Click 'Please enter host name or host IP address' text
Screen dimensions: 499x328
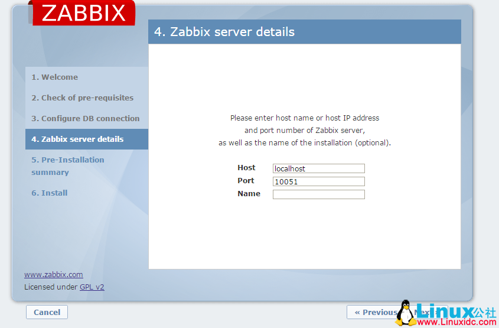point(305,118)
